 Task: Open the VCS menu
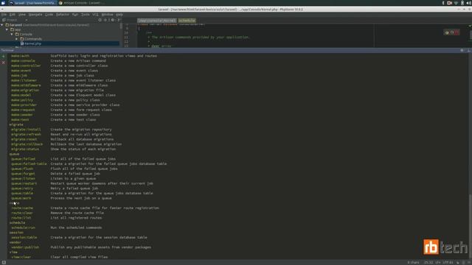[x=95, y=15]
